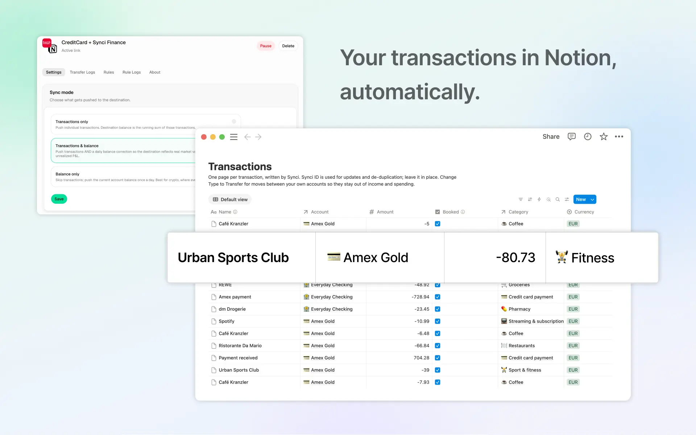
Task: Open Default view selector
Action: tap(230, 199)
